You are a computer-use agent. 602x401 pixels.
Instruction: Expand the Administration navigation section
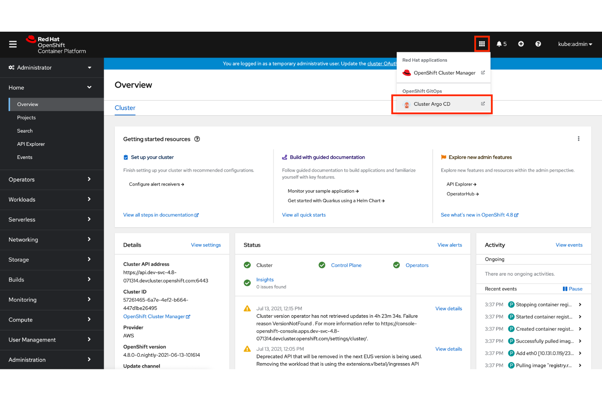click(x=52, y=360)
